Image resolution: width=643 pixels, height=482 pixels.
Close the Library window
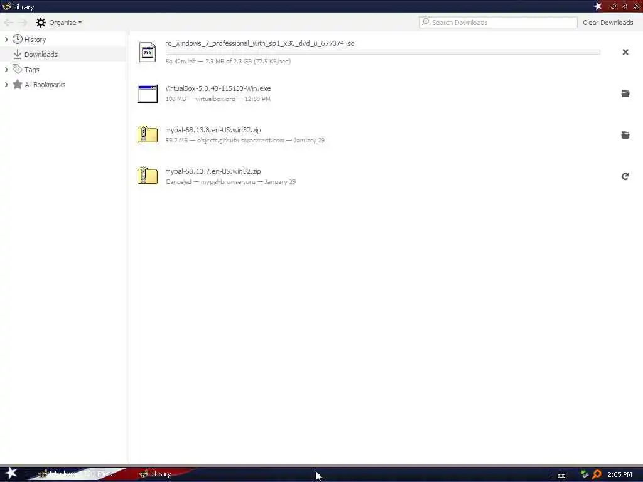(637, 6)
